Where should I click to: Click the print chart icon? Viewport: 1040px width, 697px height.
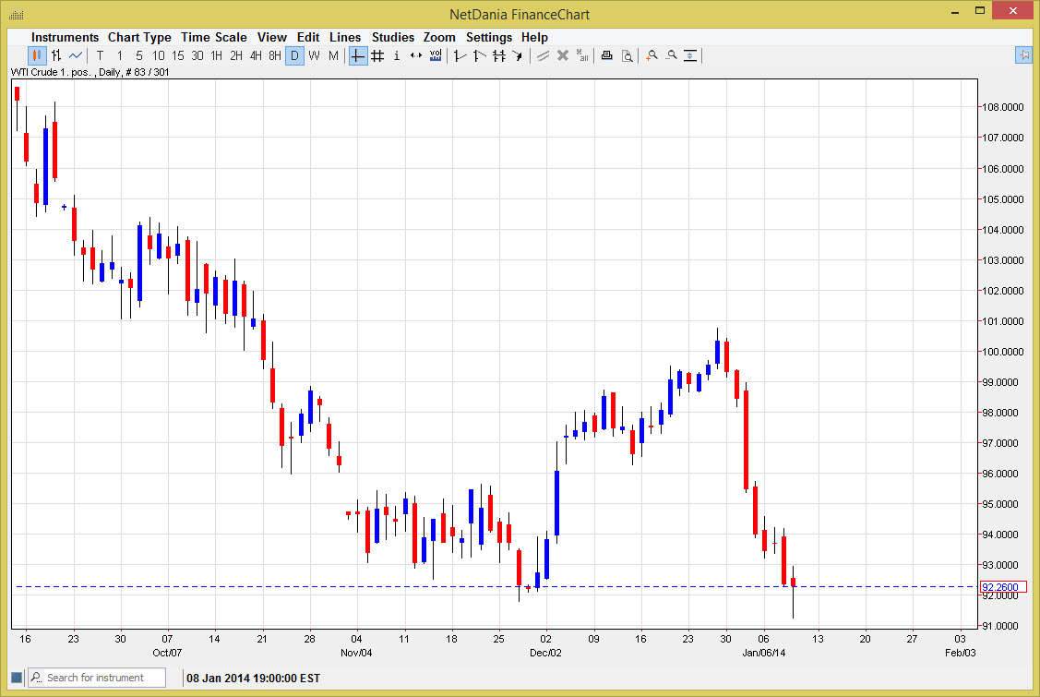606,55
